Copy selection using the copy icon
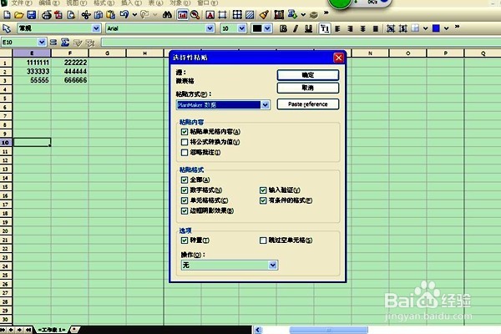 coord(99,15)
